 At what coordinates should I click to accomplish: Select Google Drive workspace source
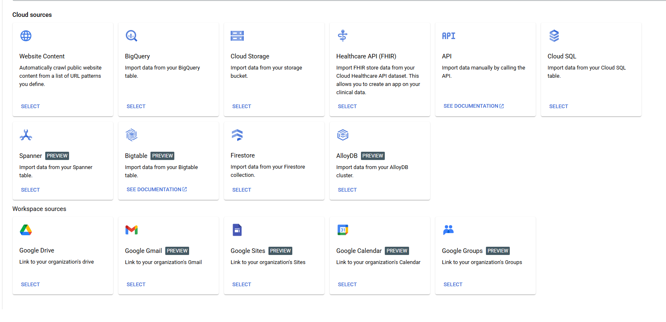pyautogui.click(x=30, y=285)
